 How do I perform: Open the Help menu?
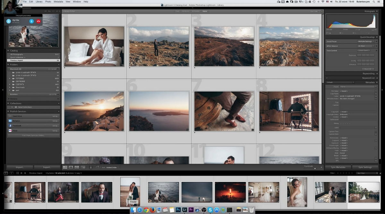coord(86,2)
